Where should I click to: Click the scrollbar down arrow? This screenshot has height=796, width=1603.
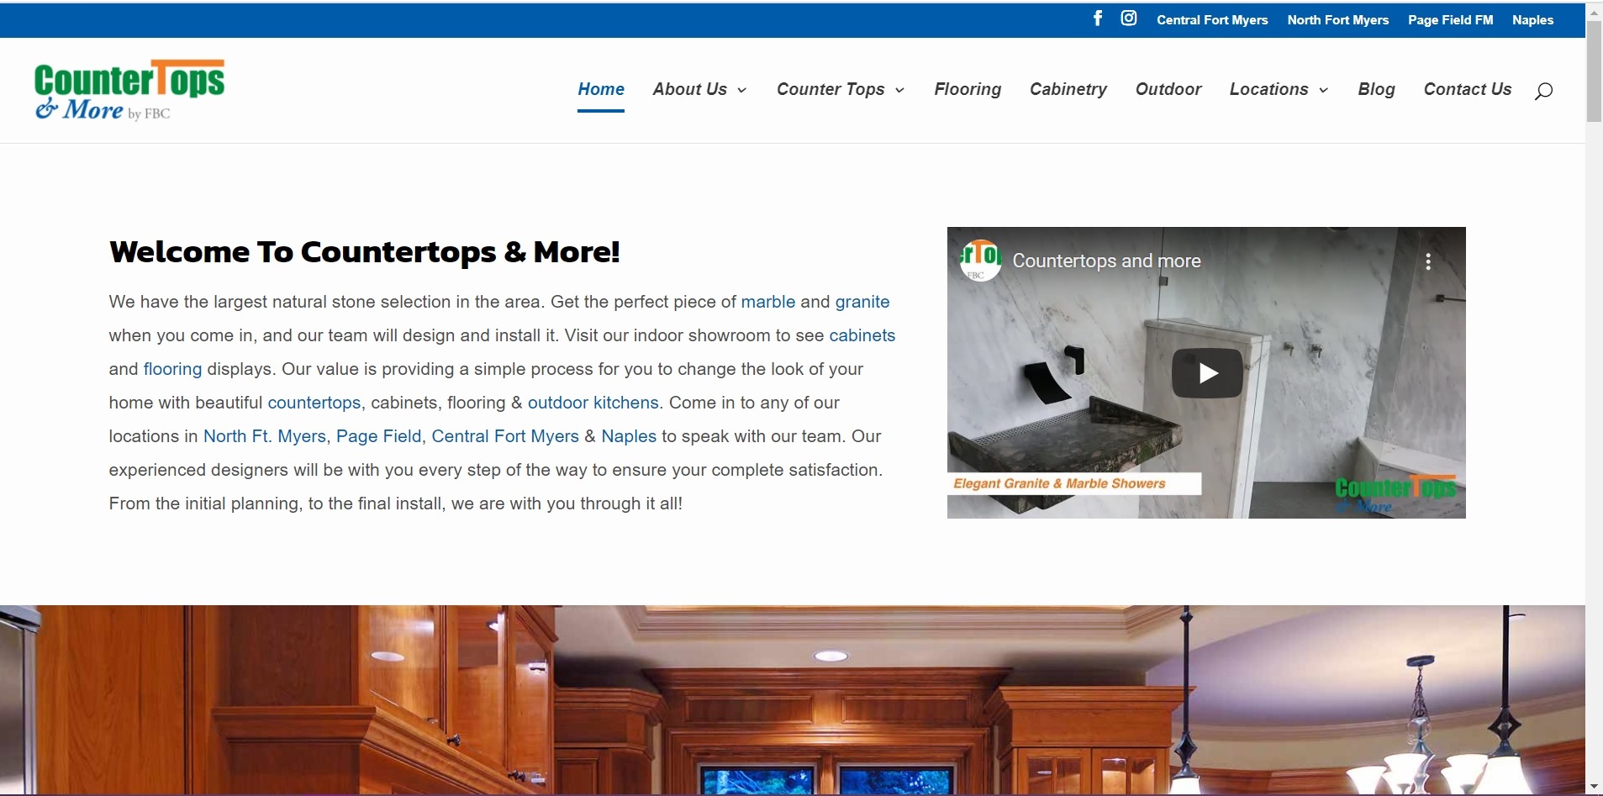pos(1594,787)
